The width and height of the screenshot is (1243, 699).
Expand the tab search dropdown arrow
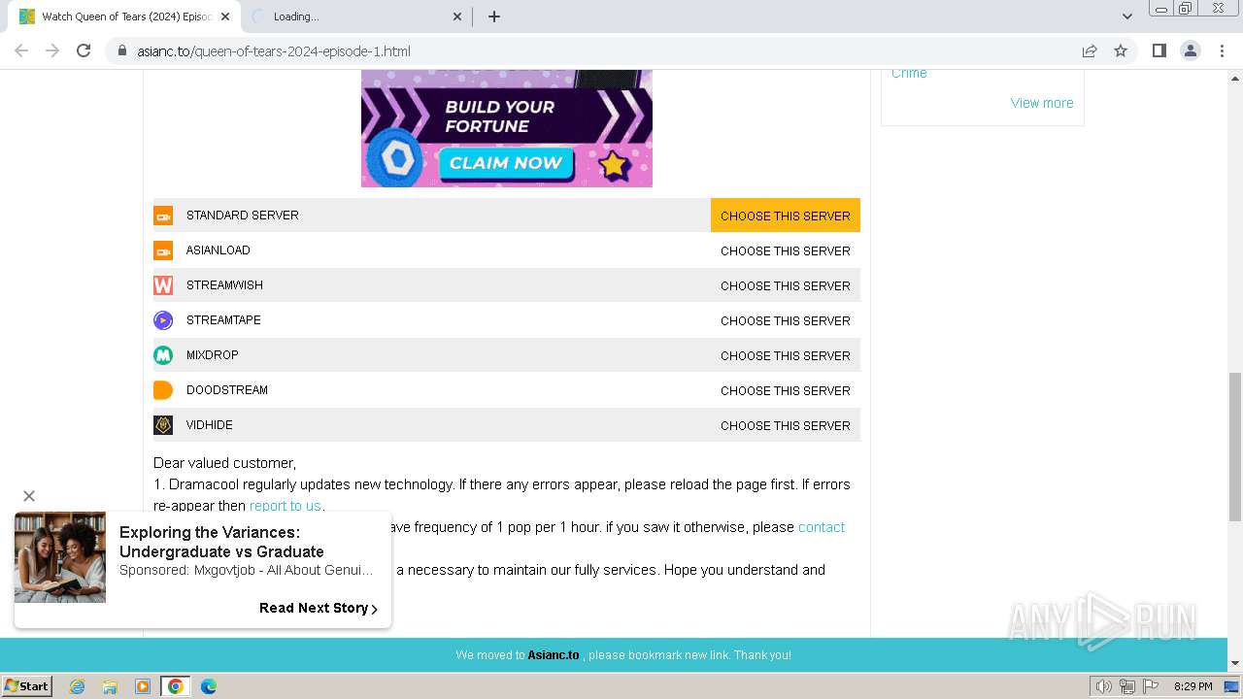[x=1126, y=17]
